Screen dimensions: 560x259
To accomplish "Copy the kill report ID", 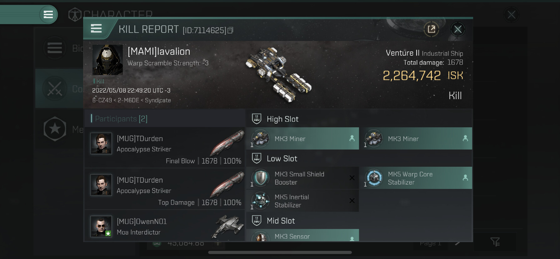I will (x=230, y=30).
